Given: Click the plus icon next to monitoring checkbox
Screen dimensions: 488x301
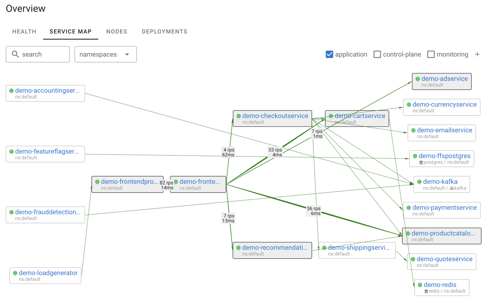Looking at the screenshot, I should point(478,54).
